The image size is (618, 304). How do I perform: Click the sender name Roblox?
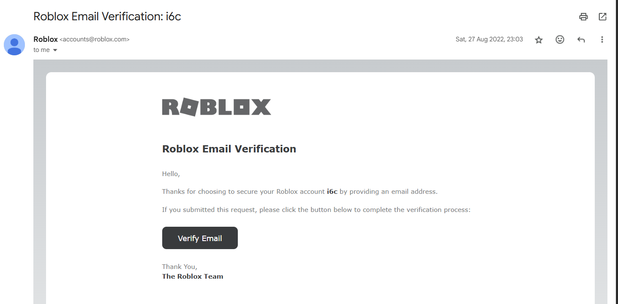point(45,39)
